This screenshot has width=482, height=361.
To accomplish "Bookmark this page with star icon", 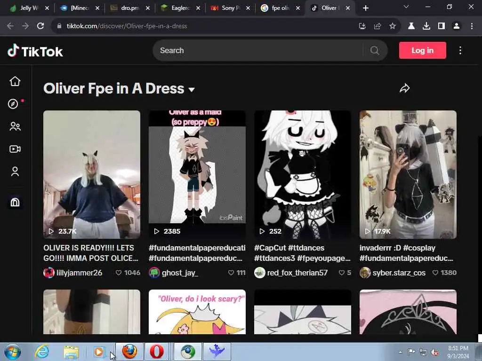I will coord(393,26).
